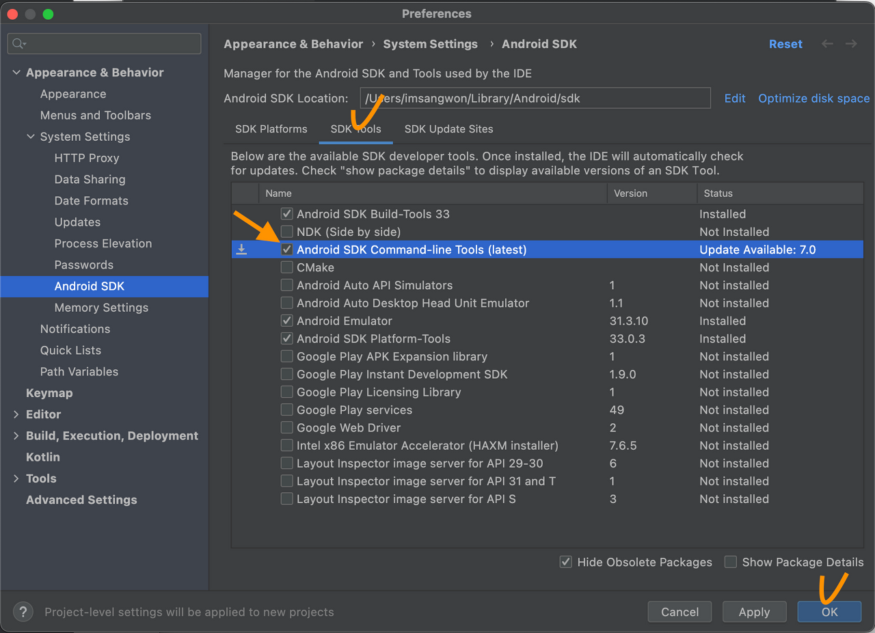The width and height of the screenshot is (875, 633).
Task: Open the SDK Update Sites tab
Action: pos(448,129)
